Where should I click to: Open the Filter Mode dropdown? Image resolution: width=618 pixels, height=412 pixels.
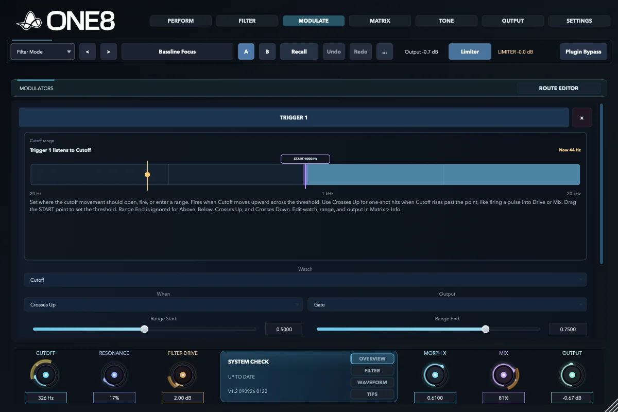pyautogui.click(x=43, y=51)
